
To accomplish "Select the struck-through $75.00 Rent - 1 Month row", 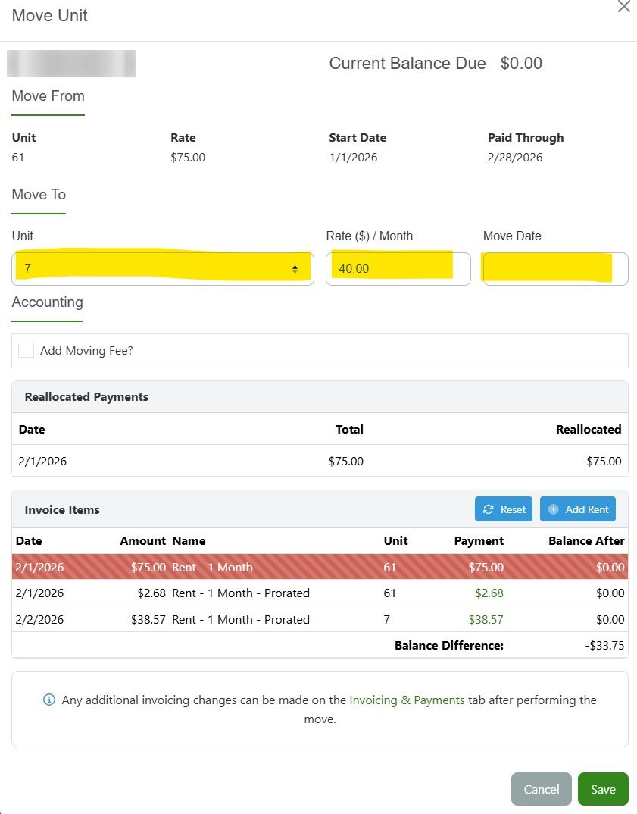I will click(320, 567).
